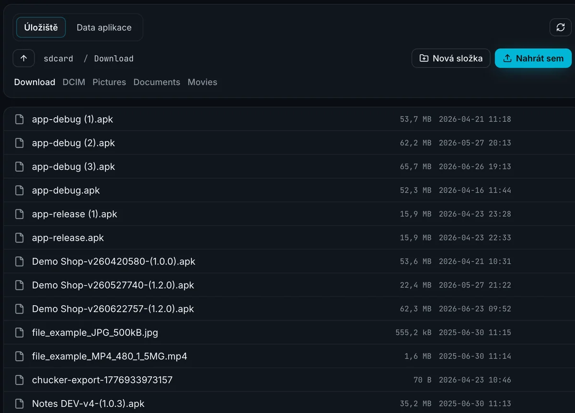The width and height of the screenshot is (575, 413).
Task: Open the DCIM shortcut
Action: tap(74, 82)
